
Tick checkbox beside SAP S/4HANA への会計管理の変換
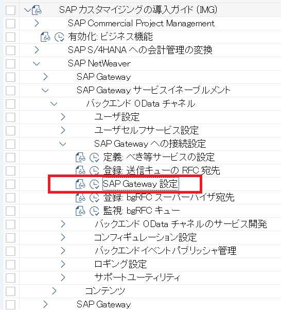(10, 50)
